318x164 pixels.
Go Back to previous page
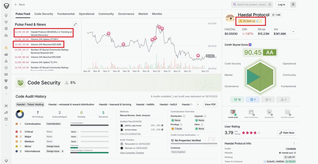pos(20,4)
